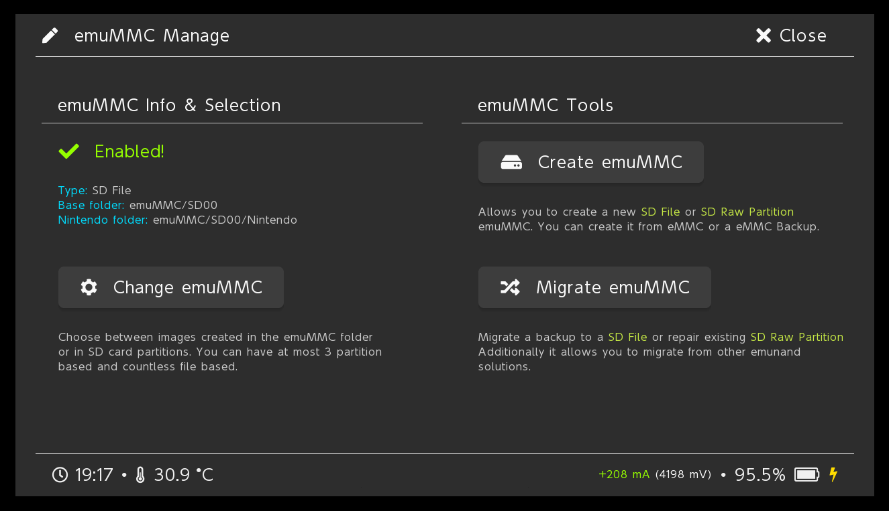This screenshot has height=511, width=889.
Task: Select the 'Enabled!' status text
Action: [129, 151]
